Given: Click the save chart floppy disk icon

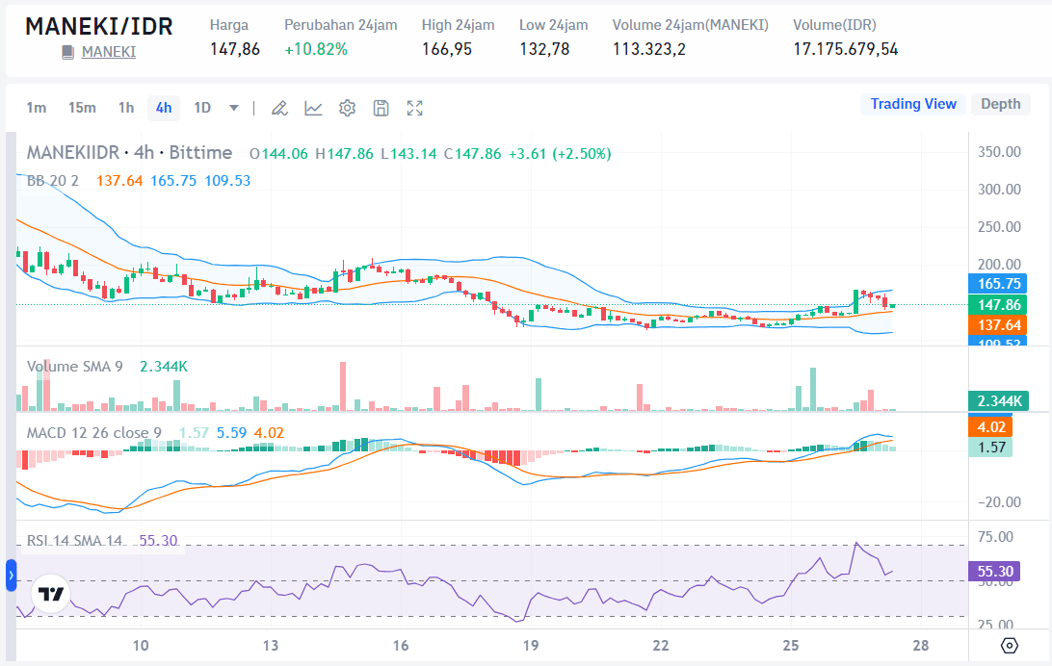Looking at the screenshot, I should pos(381,108).
